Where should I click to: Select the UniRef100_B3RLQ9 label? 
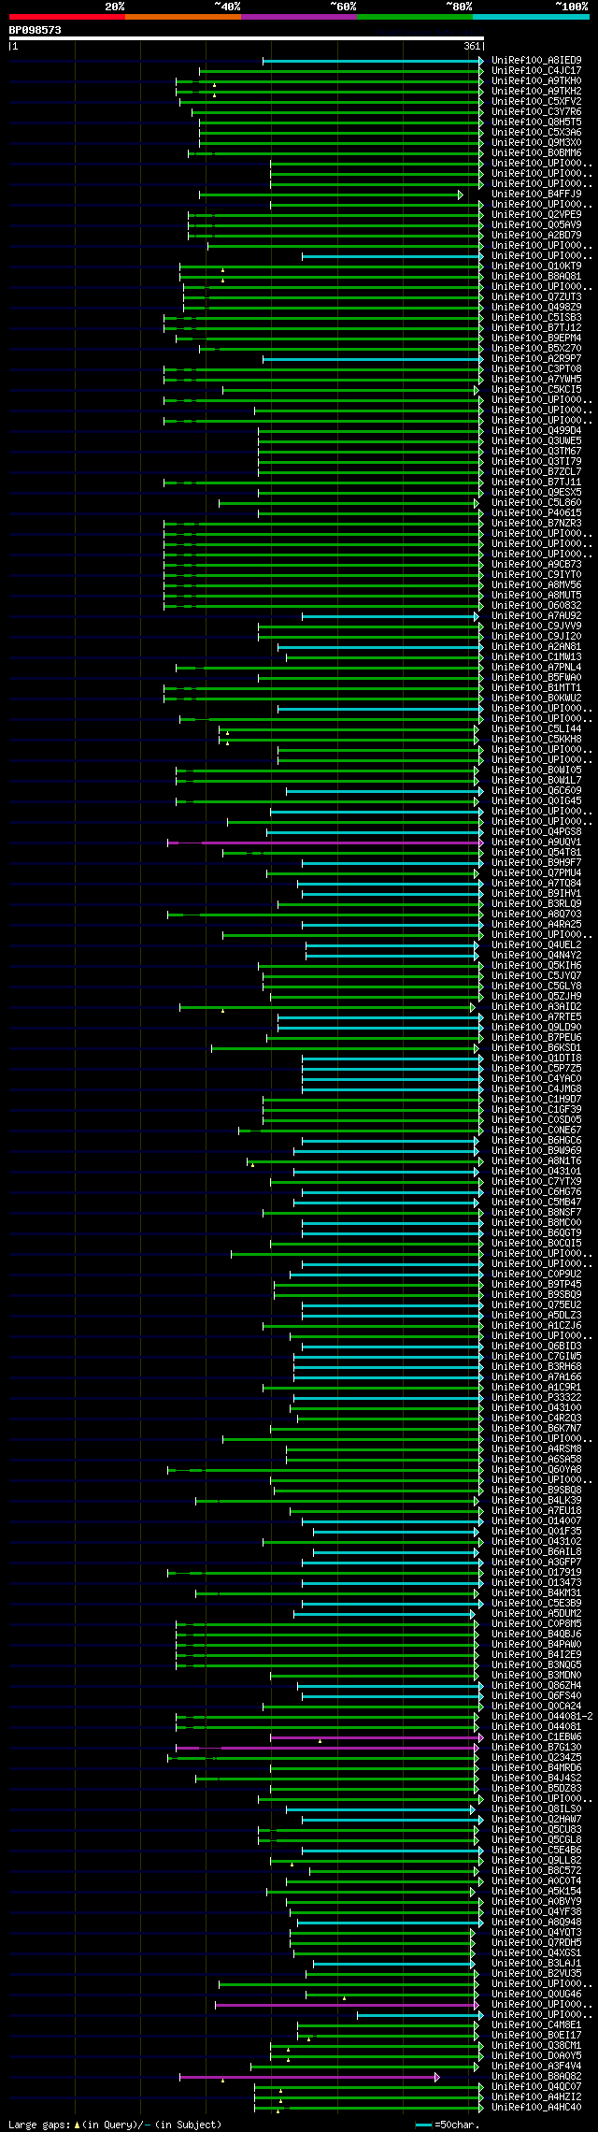(x=536, y=904)
